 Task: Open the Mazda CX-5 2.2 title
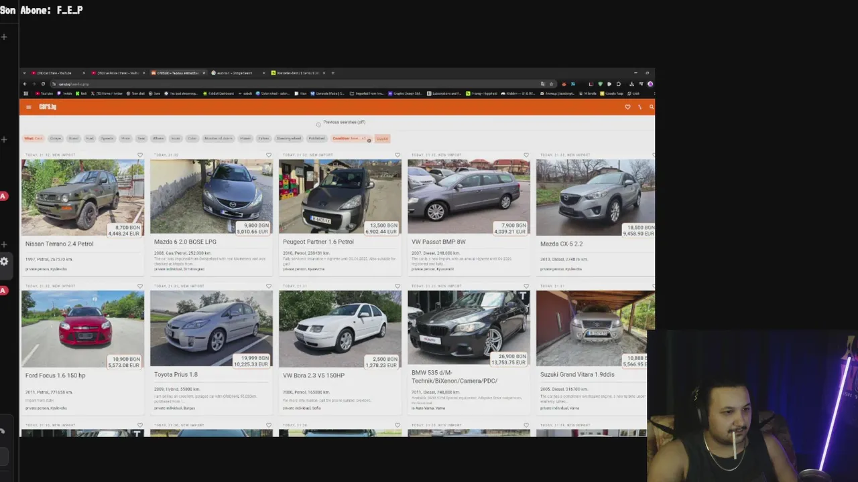[x=561, y=244]
